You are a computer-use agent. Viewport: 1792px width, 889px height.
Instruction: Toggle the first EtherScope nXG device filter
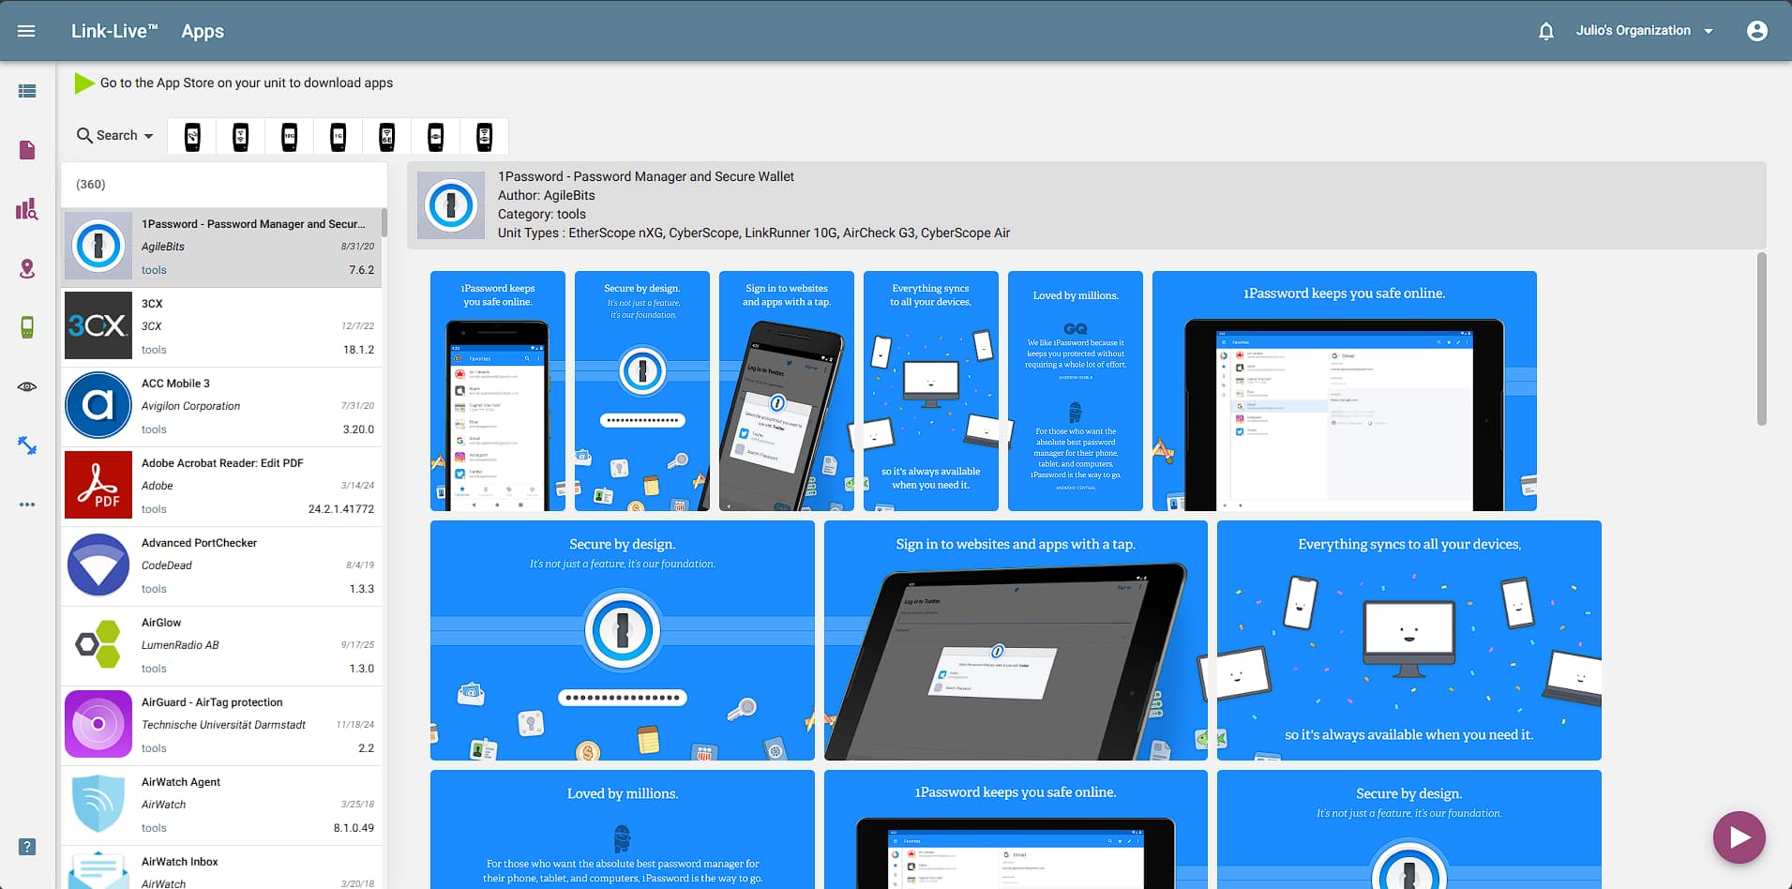(x=193, y=135)
